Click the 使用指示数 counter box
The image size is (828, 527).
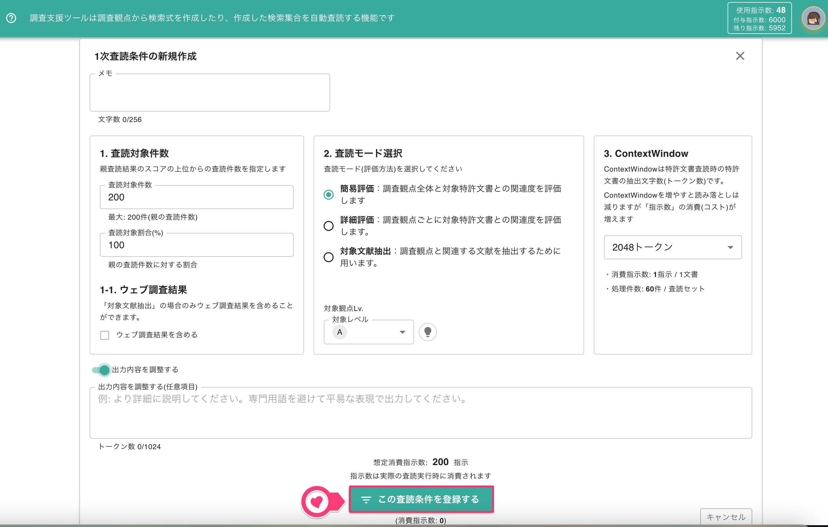tap(759, 18)
